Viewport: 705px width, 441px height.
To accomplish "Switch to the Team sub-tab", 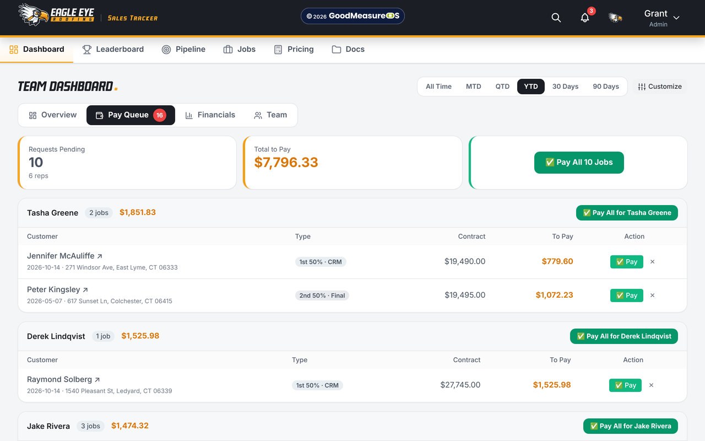I will pyautogui.click(x=270, y=115).
